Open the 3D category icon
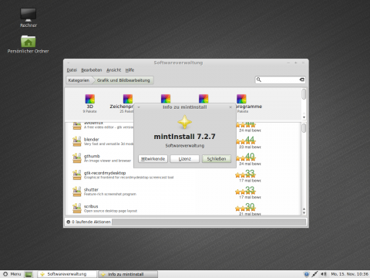This screenshot has height=278, width=370. 90,99
